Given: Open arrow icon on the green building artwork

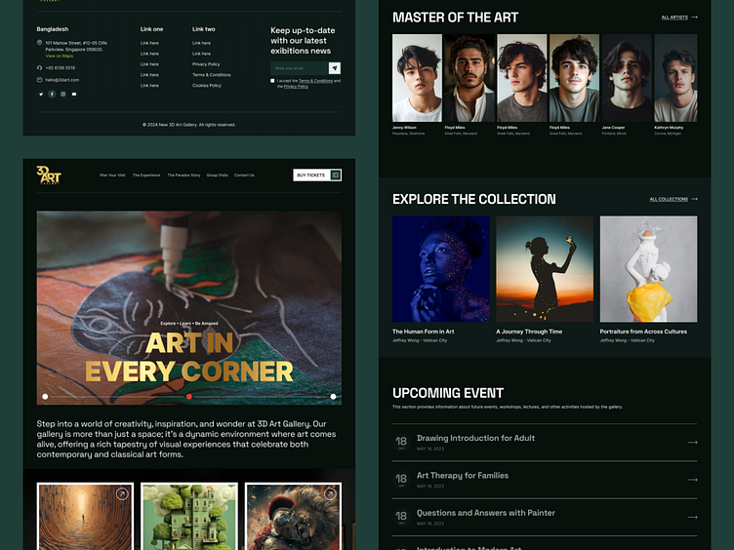Looking at the screenshot, I should tap(226, 493).
